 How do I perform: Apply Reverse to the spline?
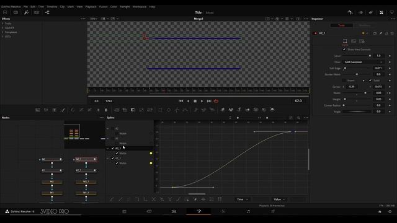pos(154,199)
